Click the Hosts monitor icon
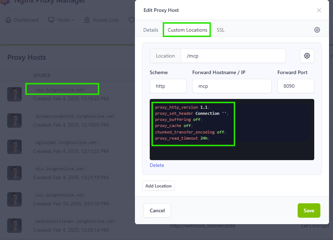Viewport: 333px width, 240px height. pos(51,20)
